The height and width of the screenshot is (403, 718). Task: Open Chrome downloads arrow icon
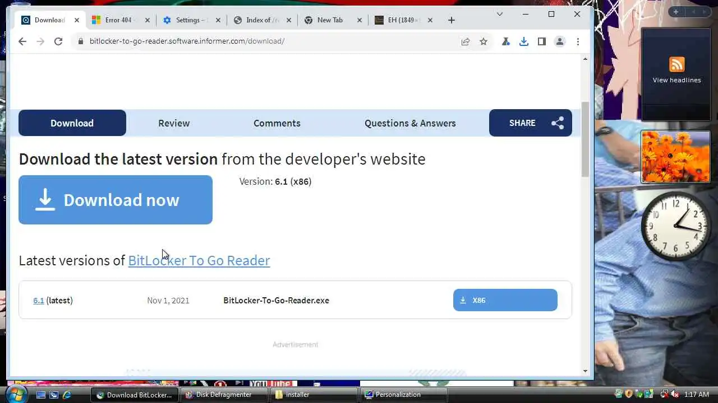point(524,41)
